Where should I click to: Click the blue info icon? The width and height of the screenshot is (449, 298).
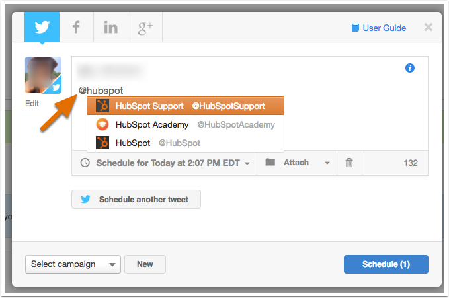(x=410, y=68)
